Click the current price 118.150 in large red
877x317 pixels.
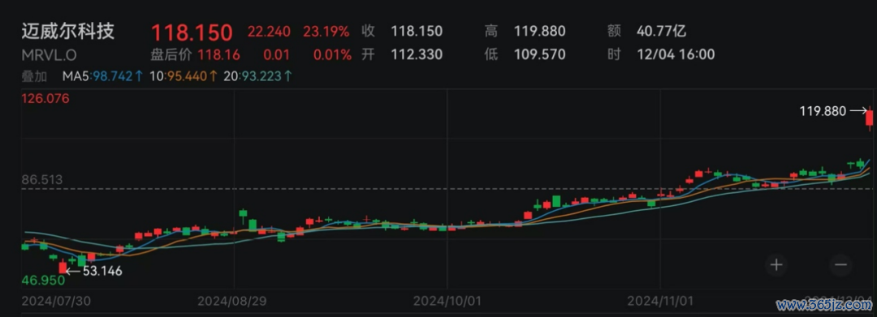coord(192,32)
